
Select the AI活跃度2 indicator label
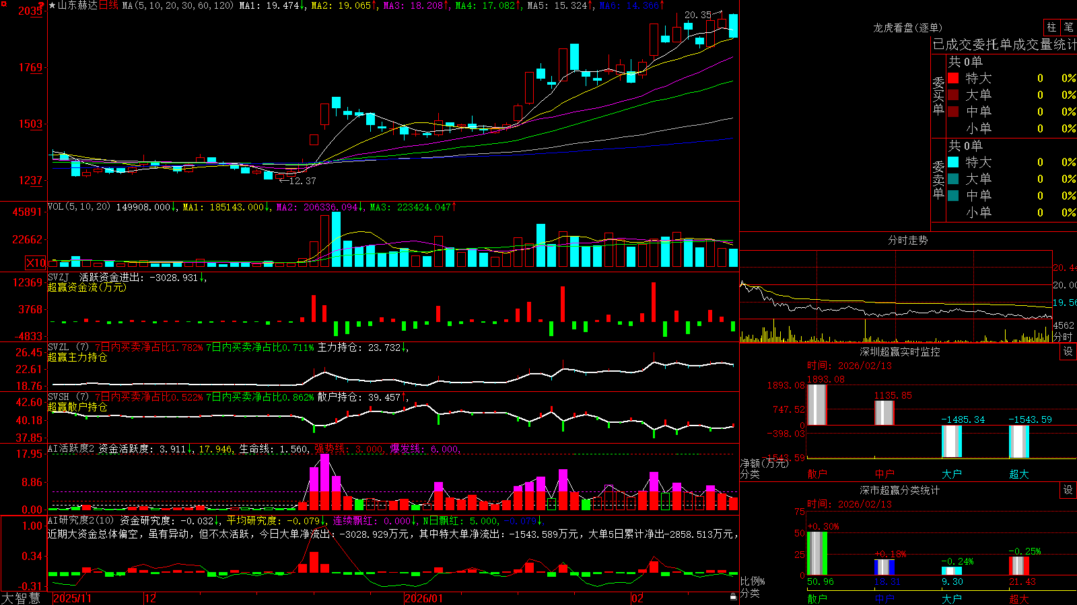(71, 448)
